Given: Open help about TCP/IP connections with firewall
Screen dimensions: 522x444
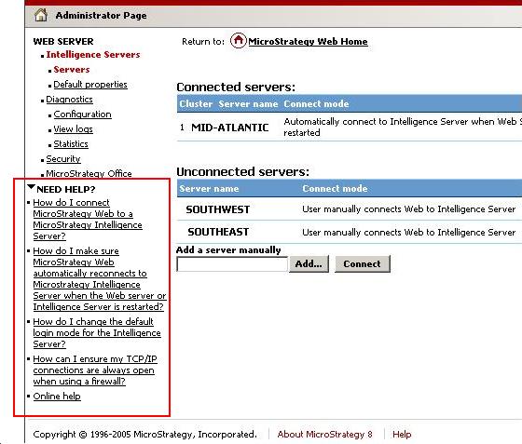Looking at the screenshot, I should pos(95,370).
